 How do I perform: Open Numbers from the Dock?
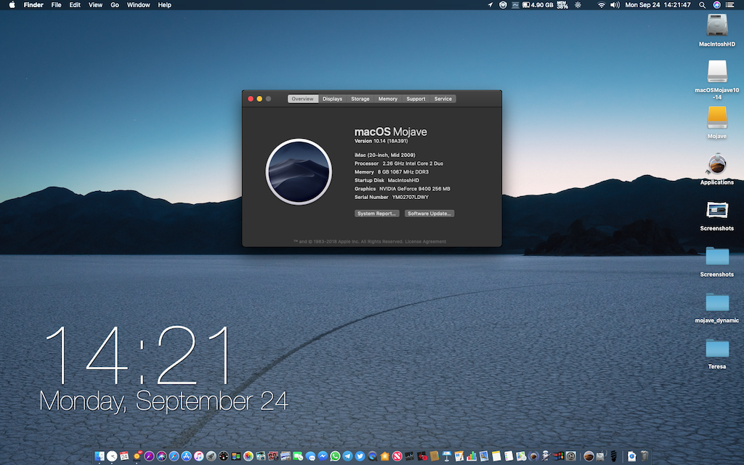(x=472, y=456)
